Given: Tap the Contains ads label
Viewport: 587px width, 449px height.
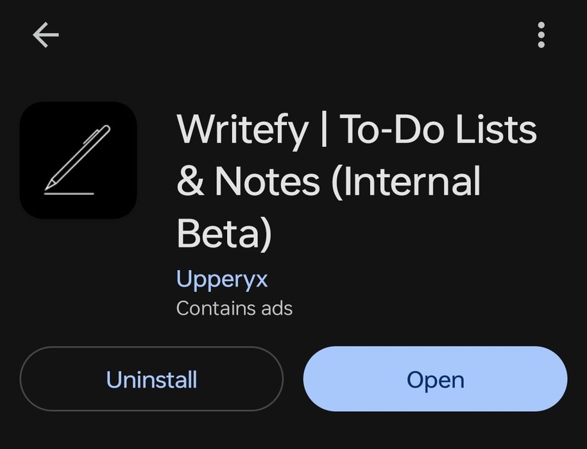Looking at the screenshot, I should coord(234,309).
